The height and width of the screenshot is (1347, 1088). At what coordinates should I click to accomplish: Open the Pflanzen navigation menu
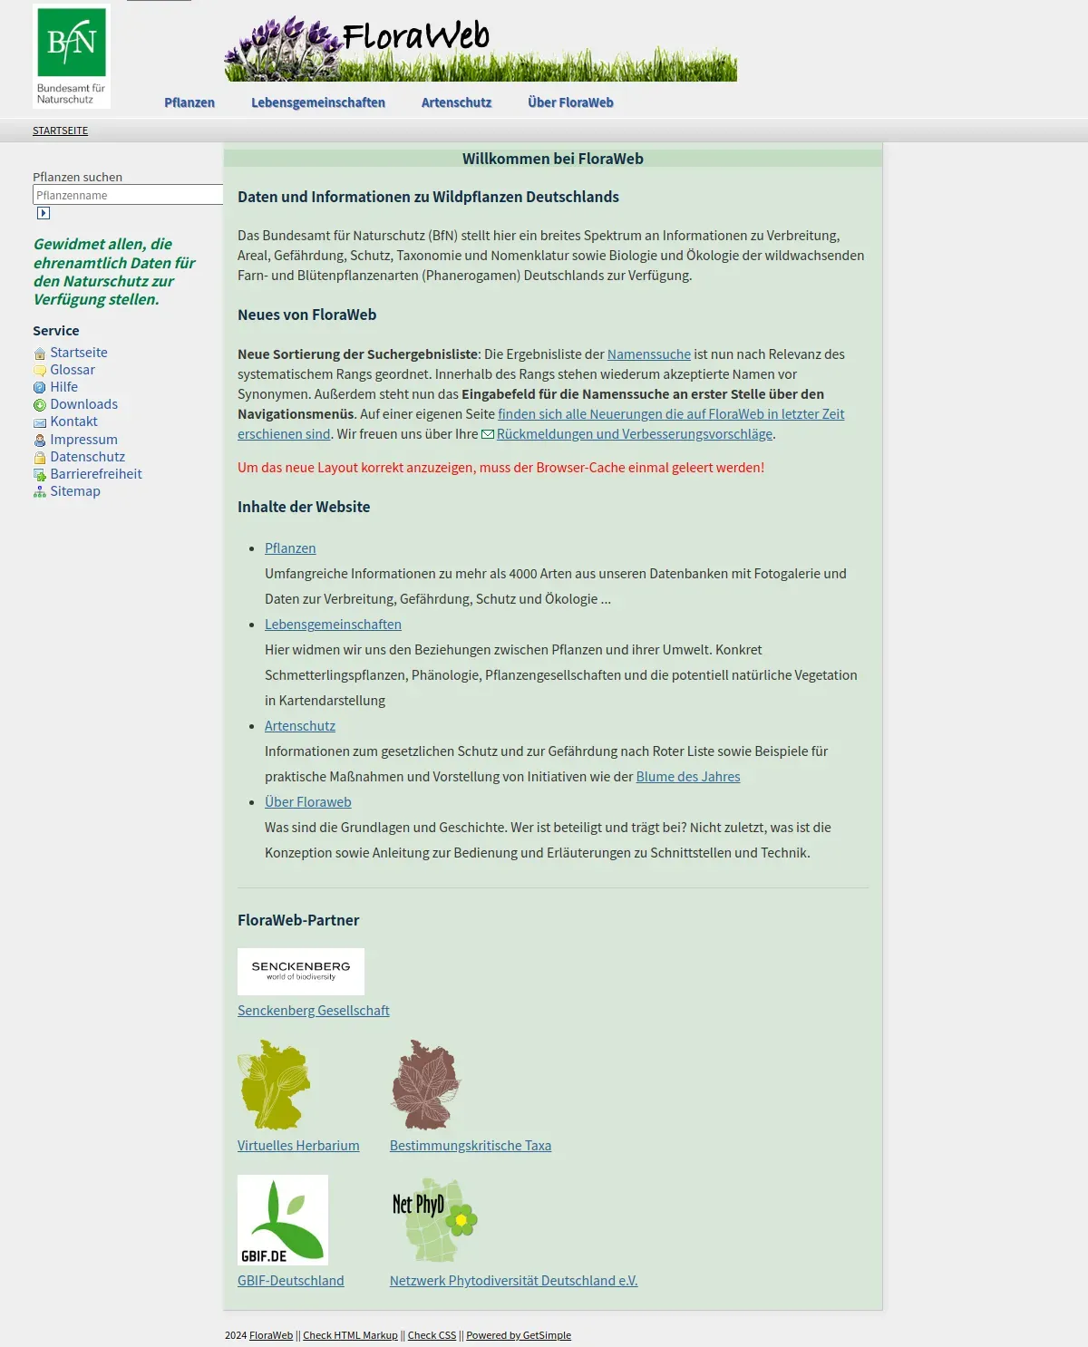pyautogui.click(x=189, y=102)
